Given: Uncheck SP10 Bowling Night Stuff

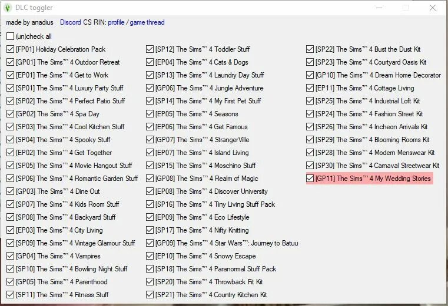Looking at the screenshot, I should (x=10, y=268).
